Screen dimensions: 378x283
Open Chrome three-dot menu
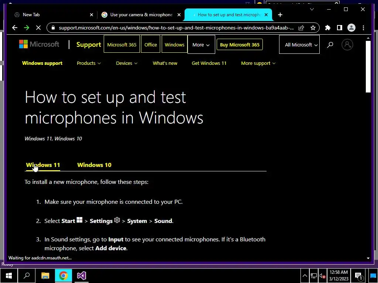pos(363,28)
